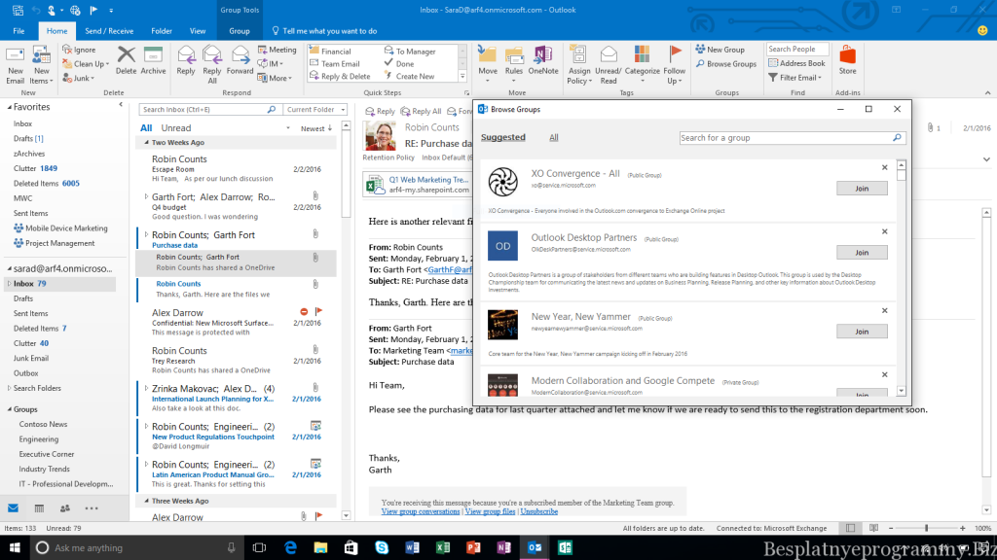Click the Reply icon in ribbon
Image resolution: width=997 pixels, height=560 pixels.
tap(186, 61)
